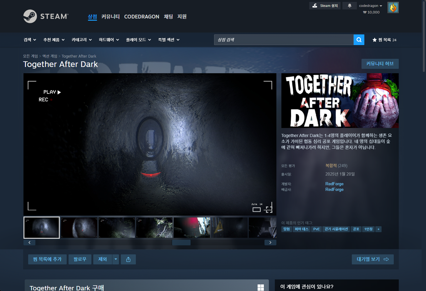Open 찜 목록 wishlist with star icon
This screenshot has width=426, height=291.
click(384, 40)
